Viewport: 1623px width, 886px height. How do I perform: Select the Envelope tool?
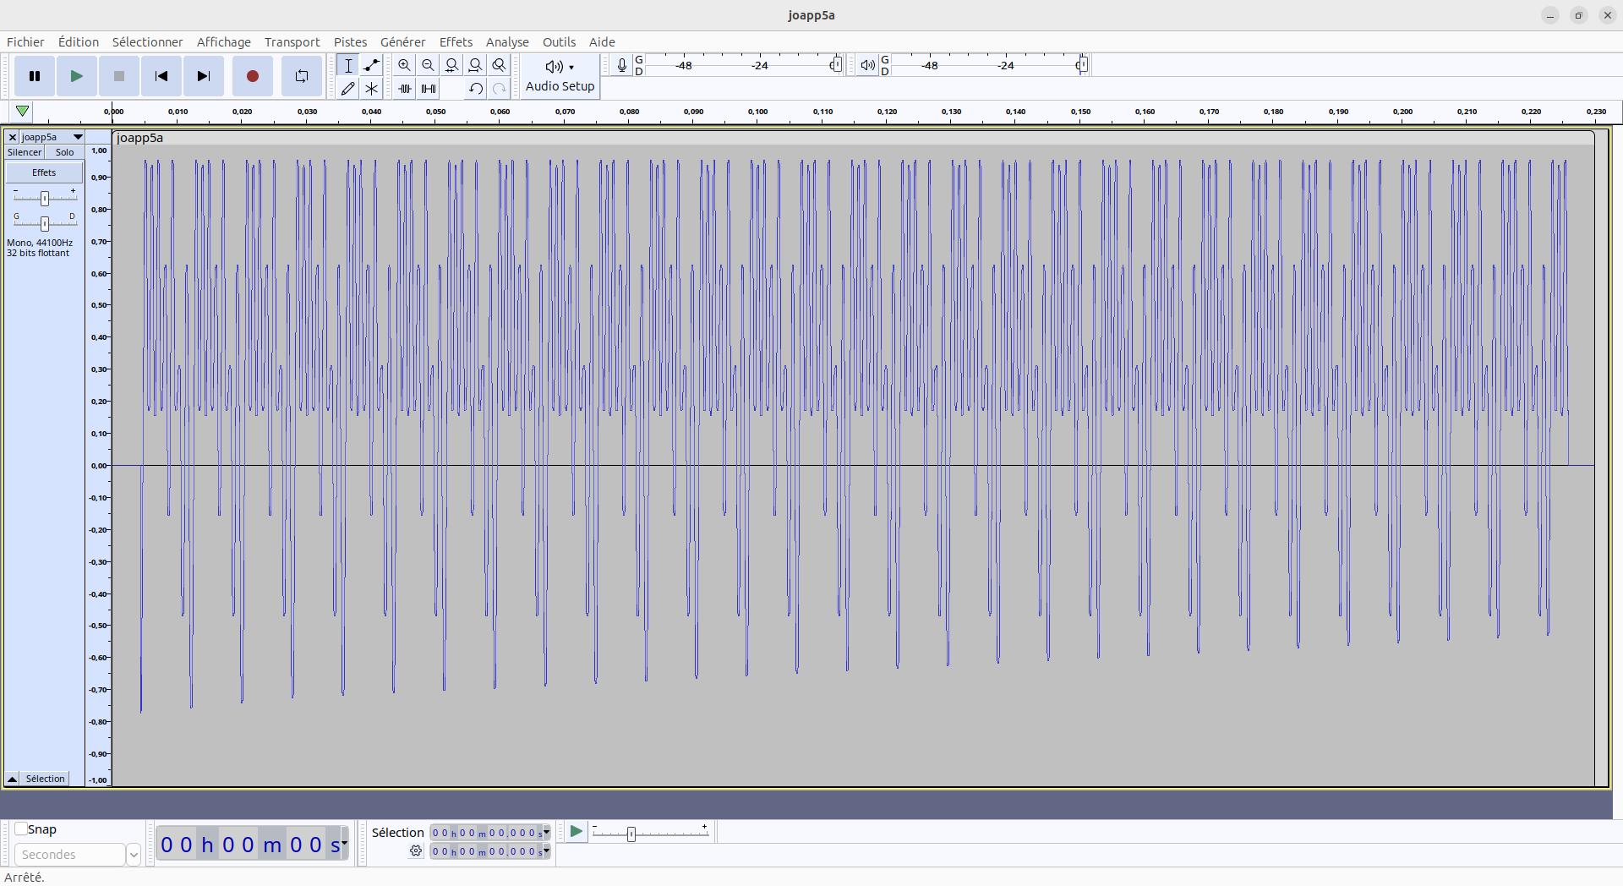(371, 65)
